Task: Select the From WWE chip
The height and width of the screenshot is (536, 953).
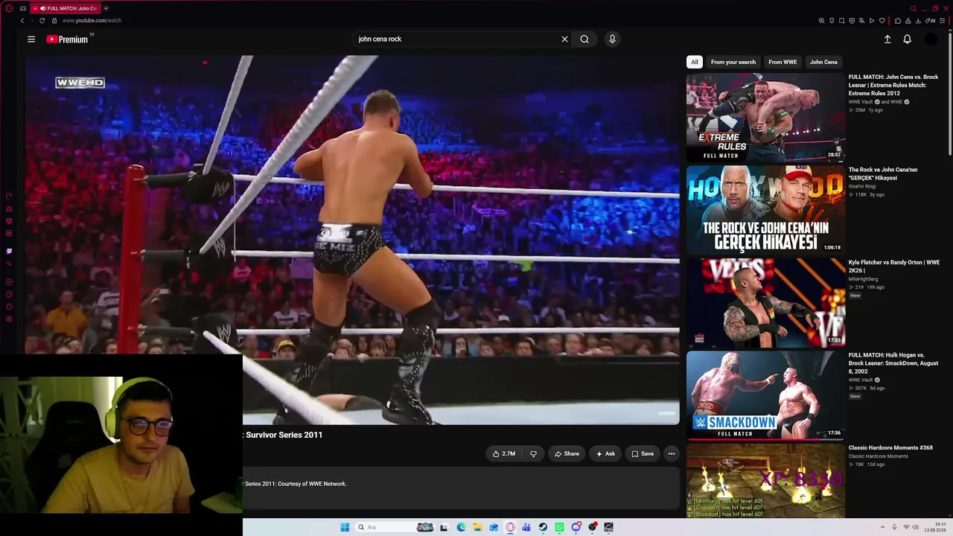Action: 783,63
